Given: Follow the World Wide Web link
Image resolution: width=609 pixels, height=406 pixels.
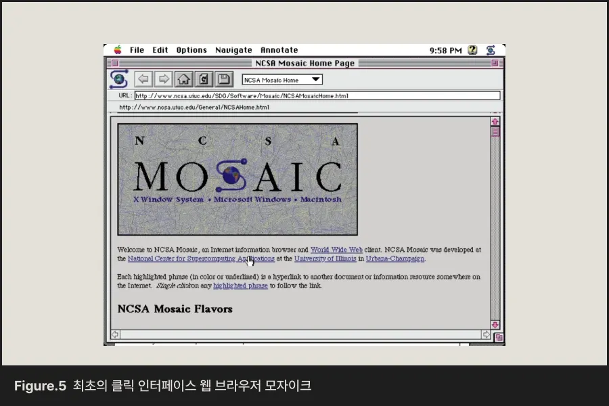Looking at the screenshot, I should tap(336, 250).
